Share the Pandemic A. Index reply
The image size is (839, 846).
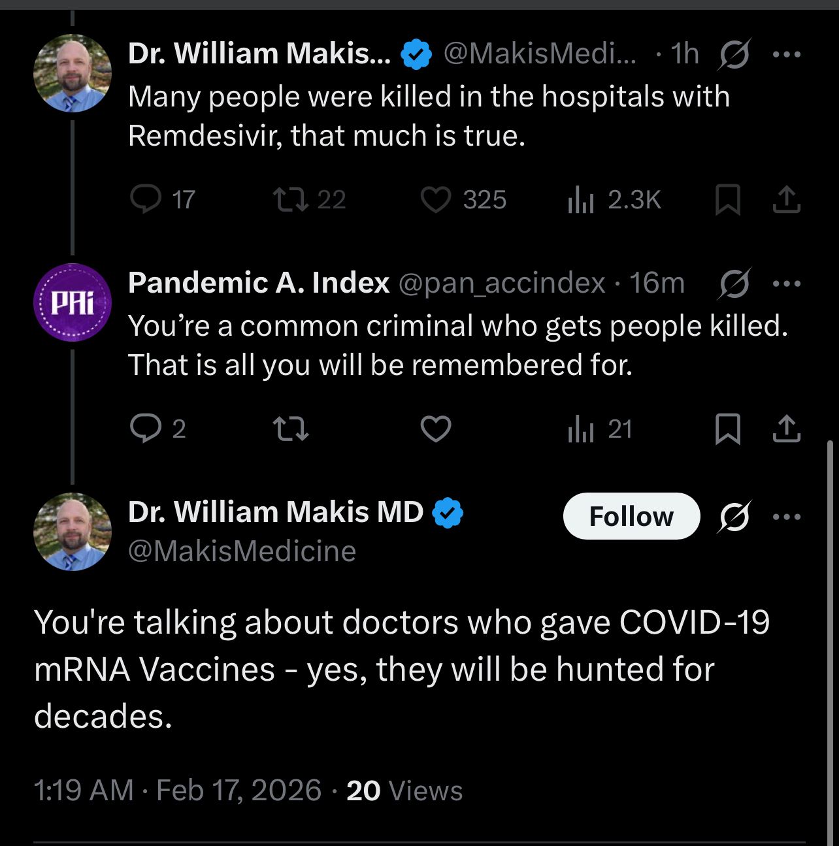point(786,429)
